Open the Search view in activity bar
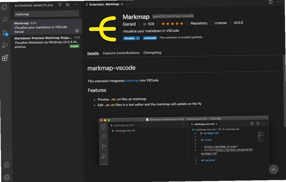Screen dimensions: 286x182 (5, 20)
